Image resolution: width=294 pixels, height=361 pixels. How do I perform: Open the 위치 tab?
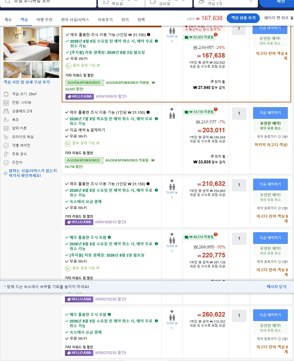[x=125, y=20]
